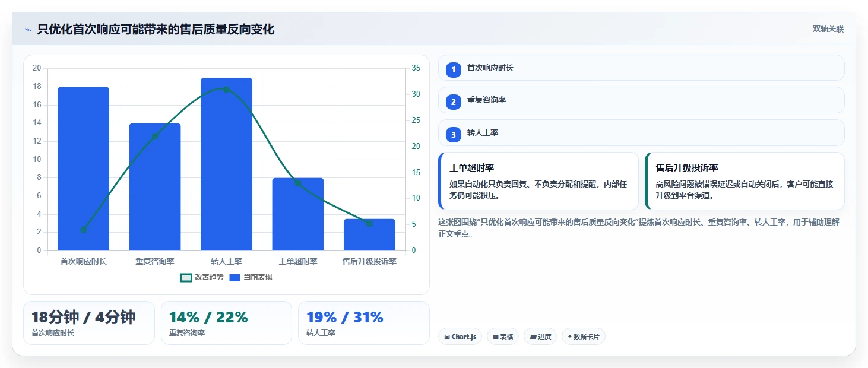Click x-axis label 转人工率
The image size is (868, 368).
[226, 261]
